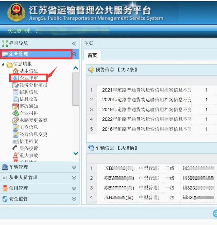
Task: Expand the 从业人员管理 section chevron
Action: click(74, 178)
